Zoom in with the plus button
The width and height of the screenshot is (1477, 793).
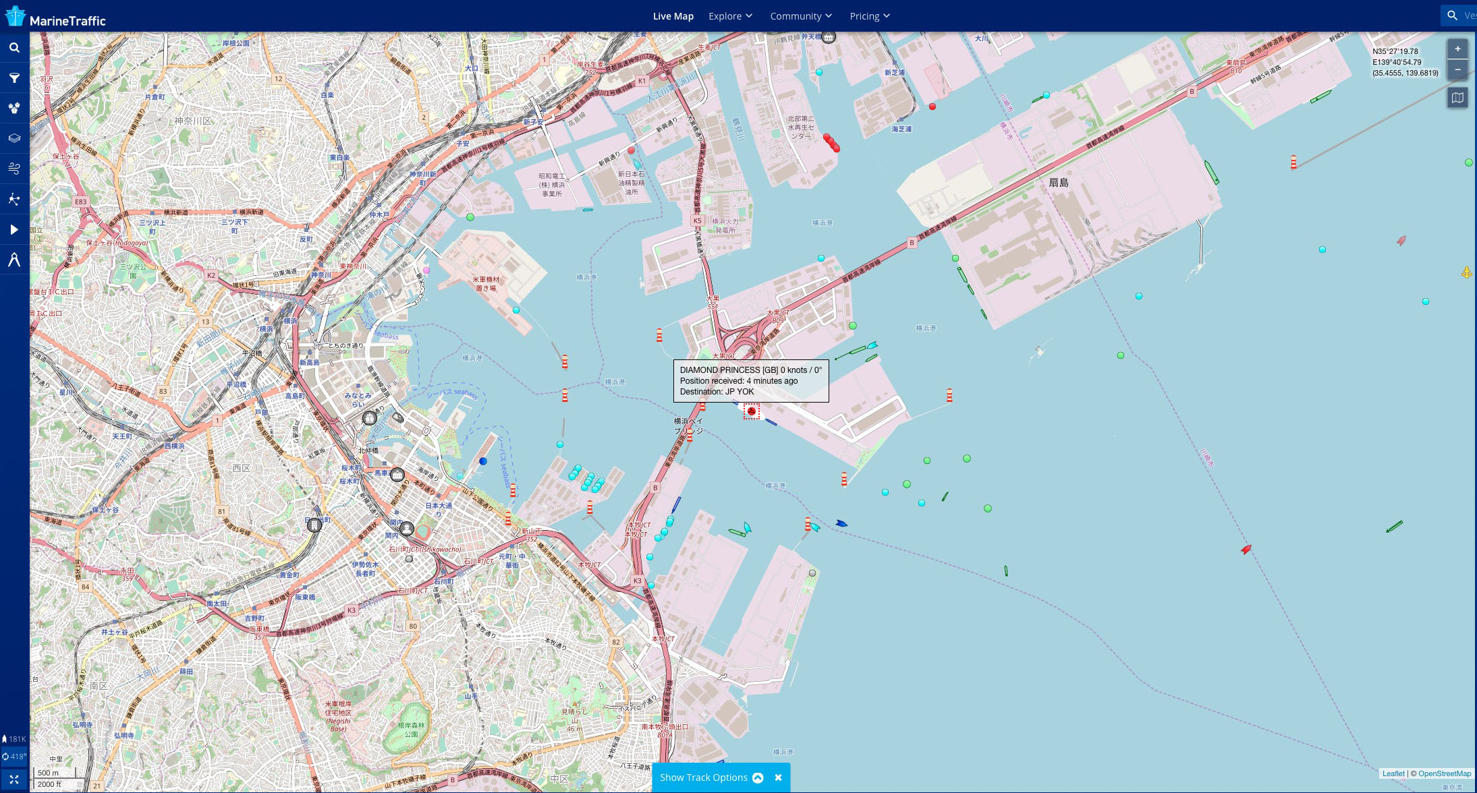pyautogui.click(x=1457, y=49)
